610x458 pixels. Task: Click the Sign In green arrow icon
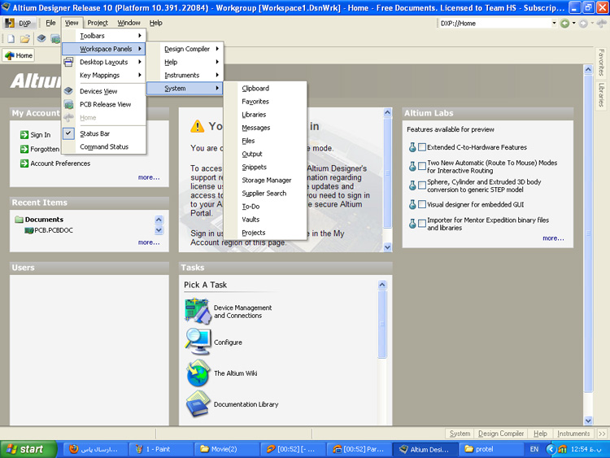click(x=24, y=135)
